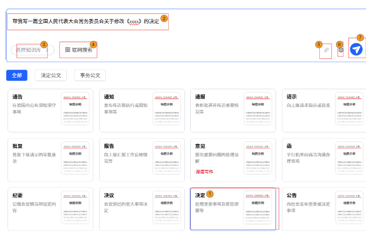Open the 纪要 template preview thumbnail

tap(76, 207)
